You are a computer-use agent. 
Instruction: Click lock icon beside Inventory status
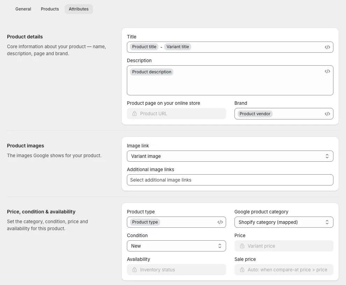pos(135,270)
